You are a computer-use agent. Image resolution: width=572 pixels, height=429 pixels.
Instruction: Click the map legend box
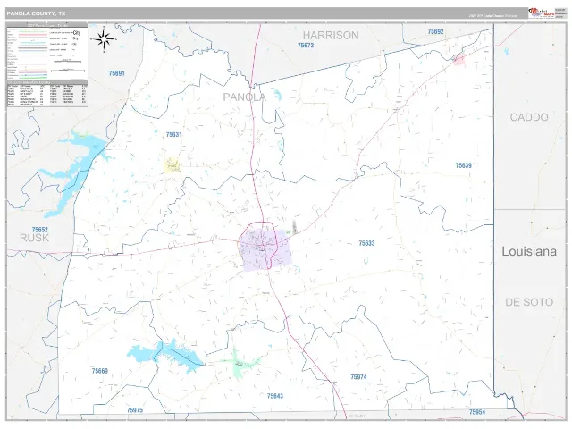47,52
